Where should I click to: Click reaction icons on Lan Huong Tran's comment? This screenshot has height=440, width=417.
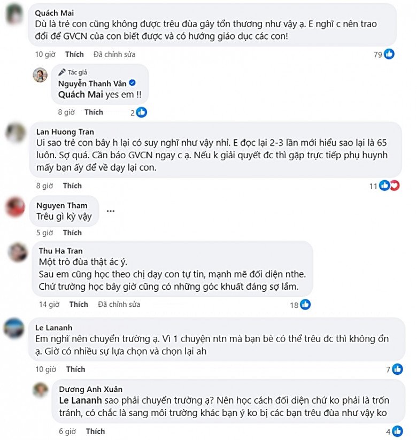[x=389, y=186]
